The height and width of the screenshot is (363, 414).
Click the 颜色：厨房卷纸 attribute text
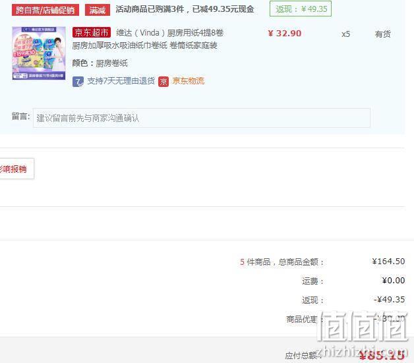coord(100,63)
